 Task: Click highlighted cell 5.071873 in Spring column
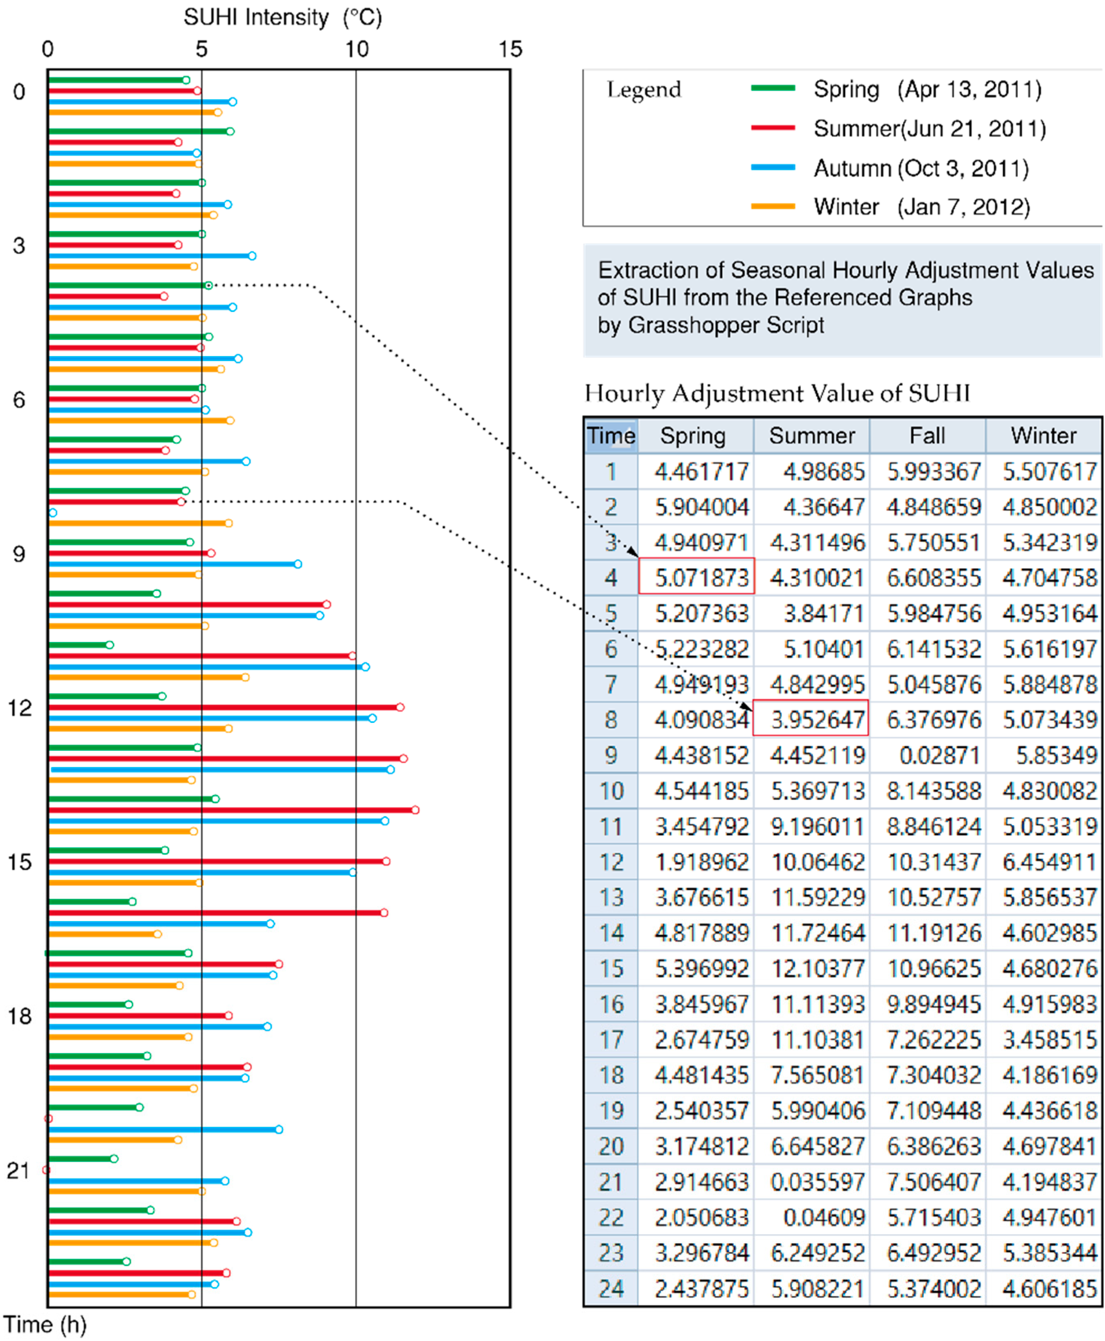tap(696, 577)
